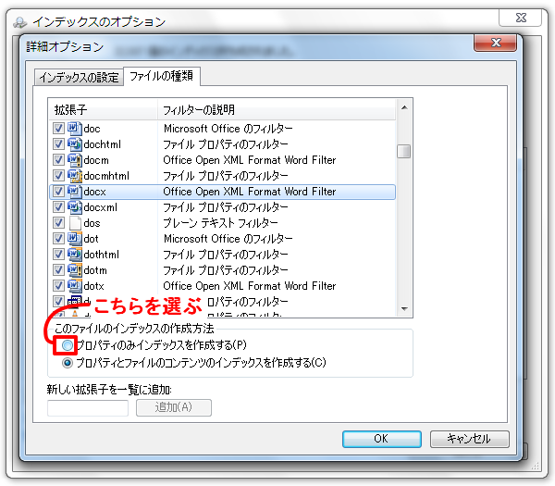This screenshot has width=555, height=486.
Task: Uncheck the dotm extension checkbox
Action: [x=58, y=270]
